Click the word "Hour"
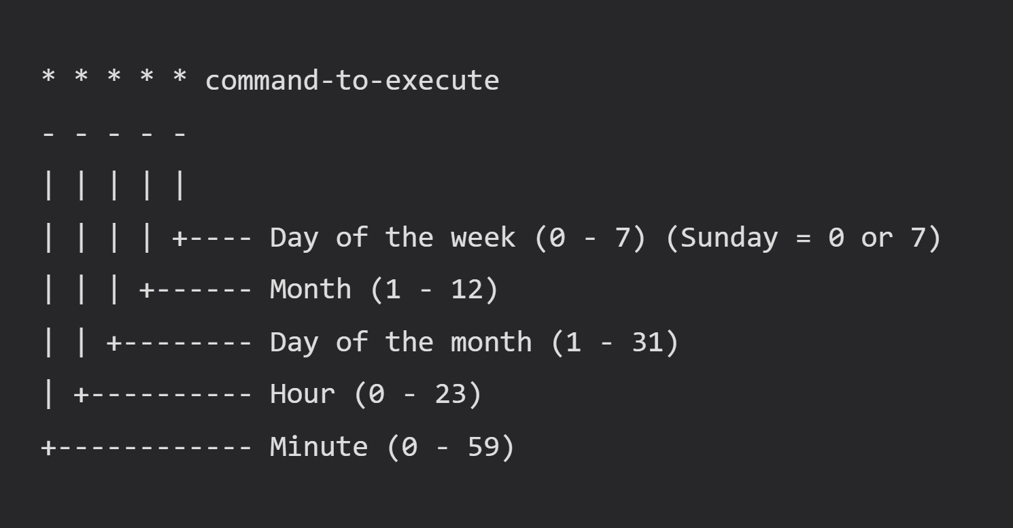The width and height of the screenshot is (1013, 528). [303, 394]
